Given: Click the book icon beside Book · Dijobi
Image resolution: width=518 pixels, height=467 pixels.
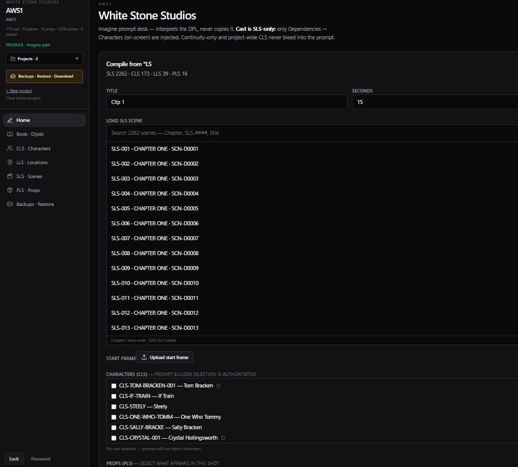Looking at the screenshot, I should 10,134.
